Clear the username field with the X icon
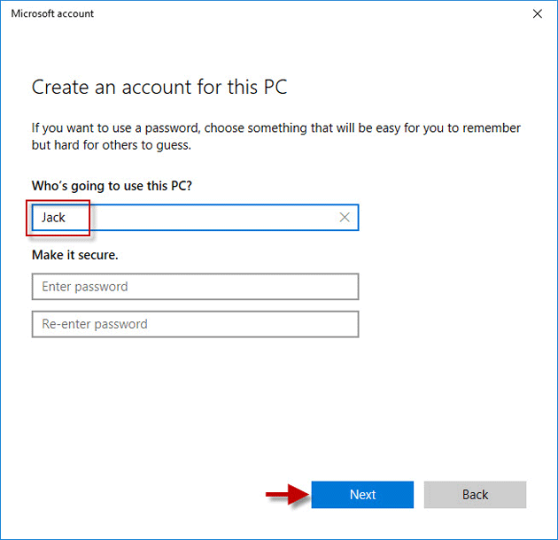This screenshot has width=558, height=540. (345, 217)
